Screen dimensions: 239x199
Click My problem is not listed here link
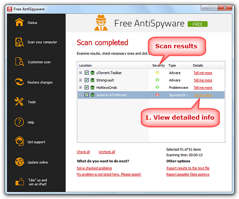click(109, 174)
